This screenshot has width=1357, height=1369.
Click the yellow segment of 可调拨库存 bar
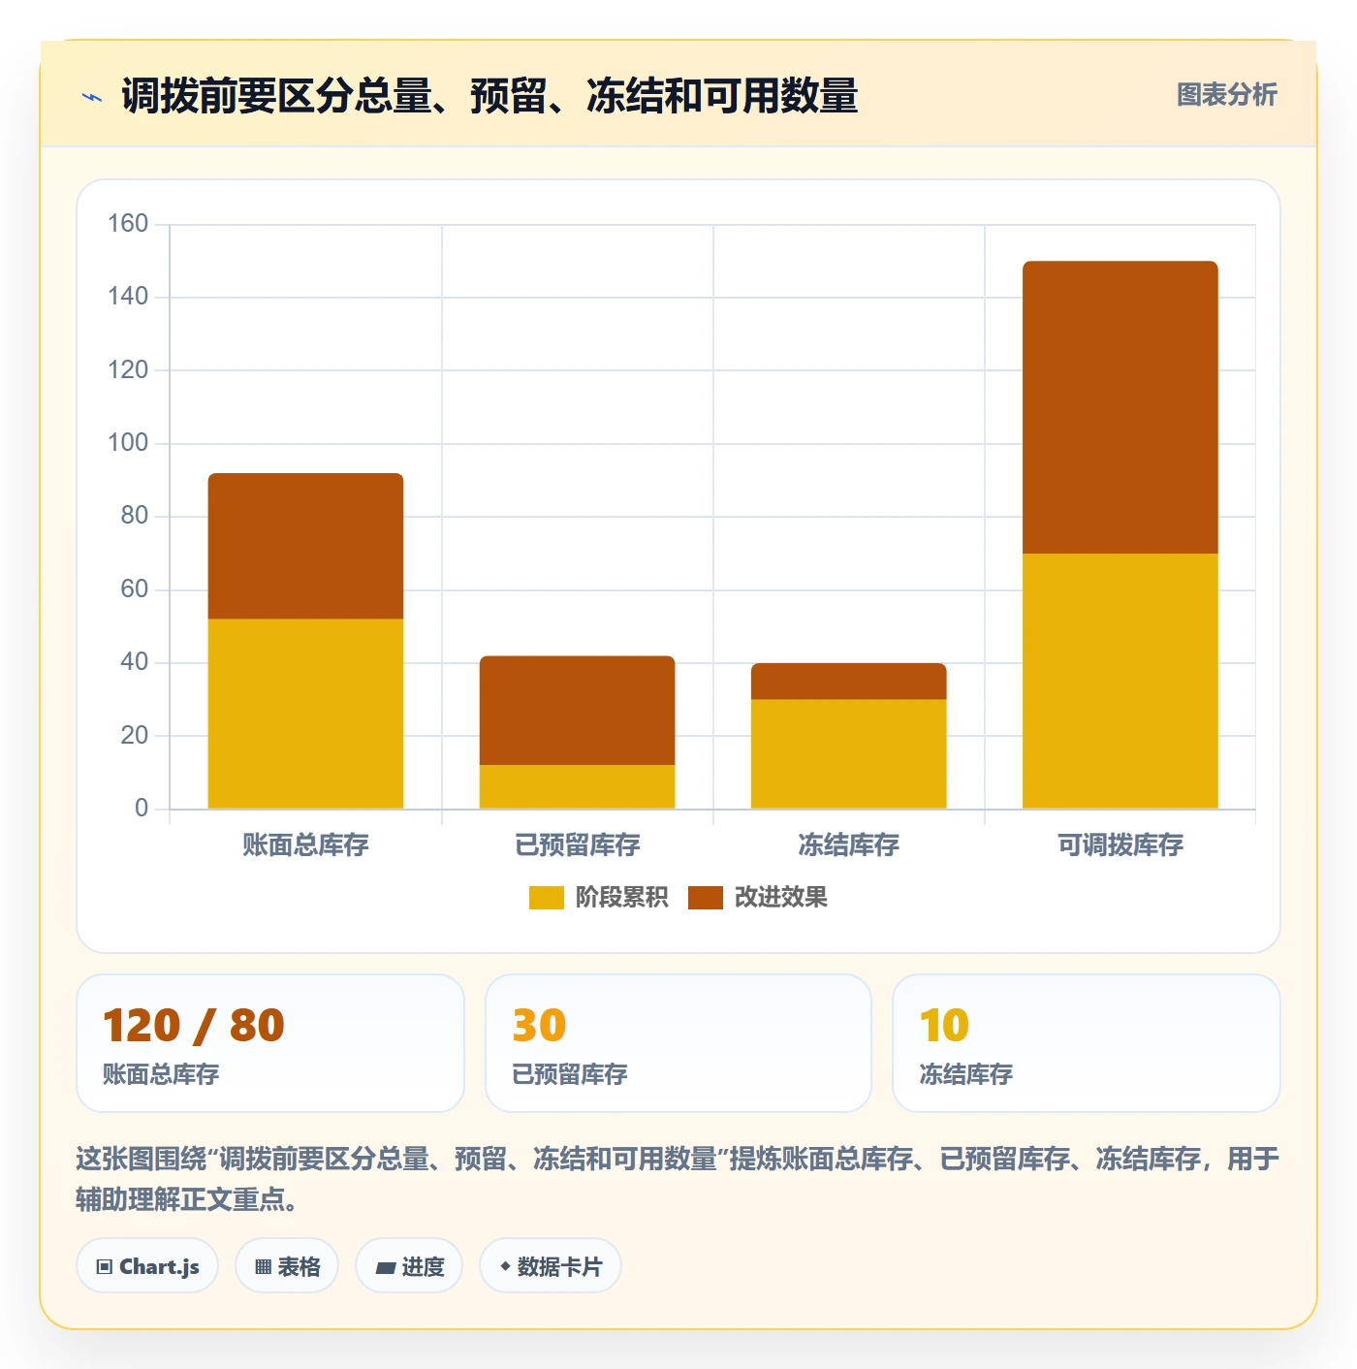coord(1120,681)
